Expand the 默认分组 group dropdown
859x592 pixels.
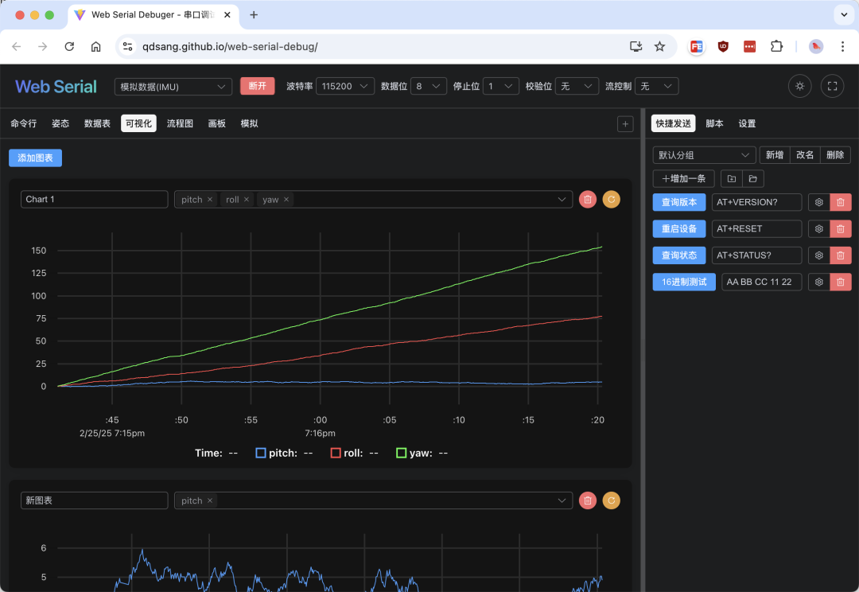coord(703,155)
